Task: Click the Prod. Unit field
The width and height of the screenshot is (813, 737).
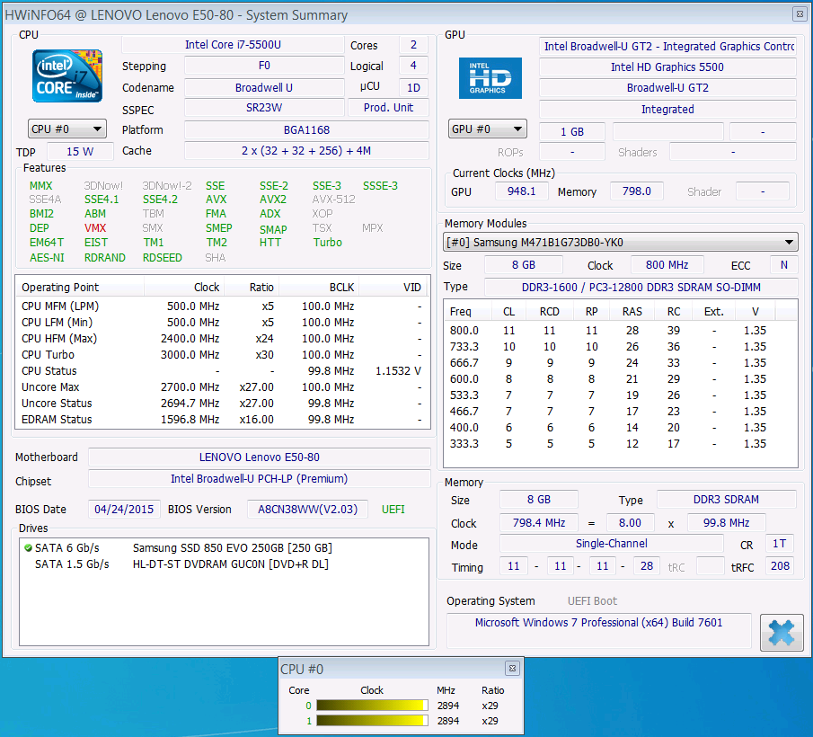Action: [388, 107]
